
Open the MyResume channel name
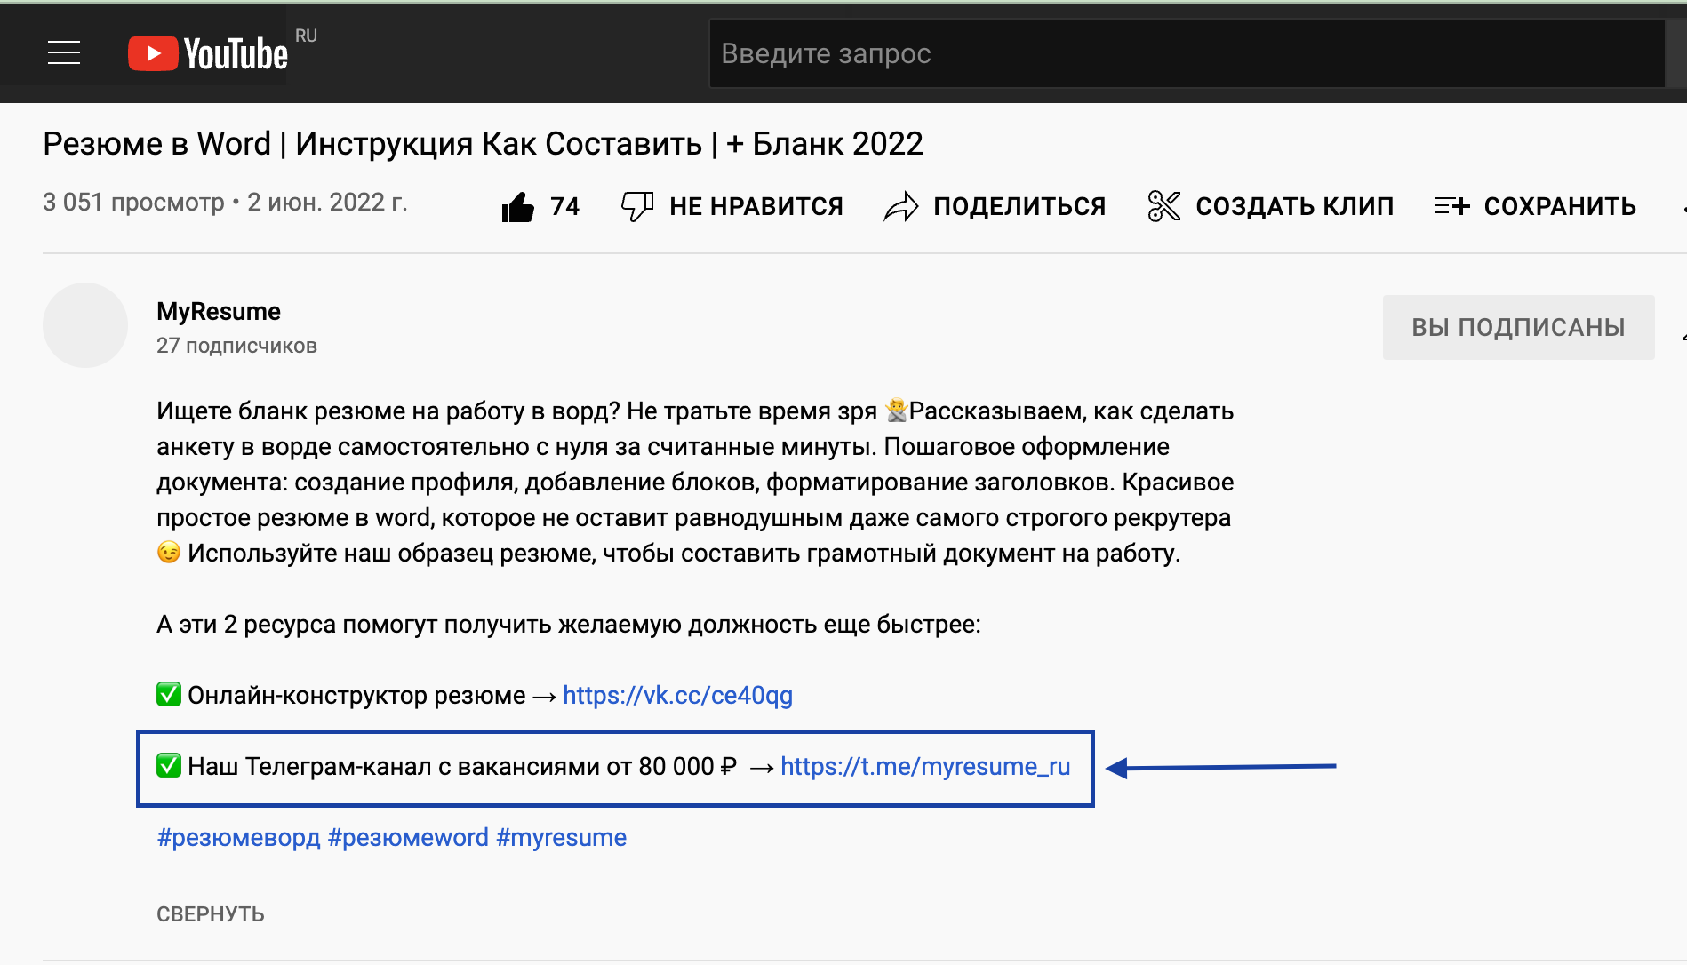(x=219, y=311)
